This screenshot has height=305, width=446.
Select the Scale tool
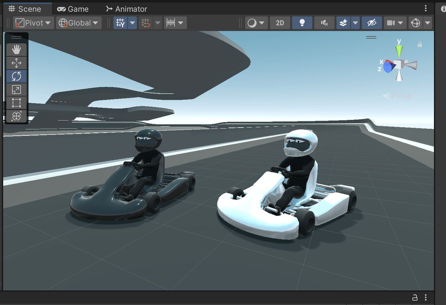tap(16, 89)
